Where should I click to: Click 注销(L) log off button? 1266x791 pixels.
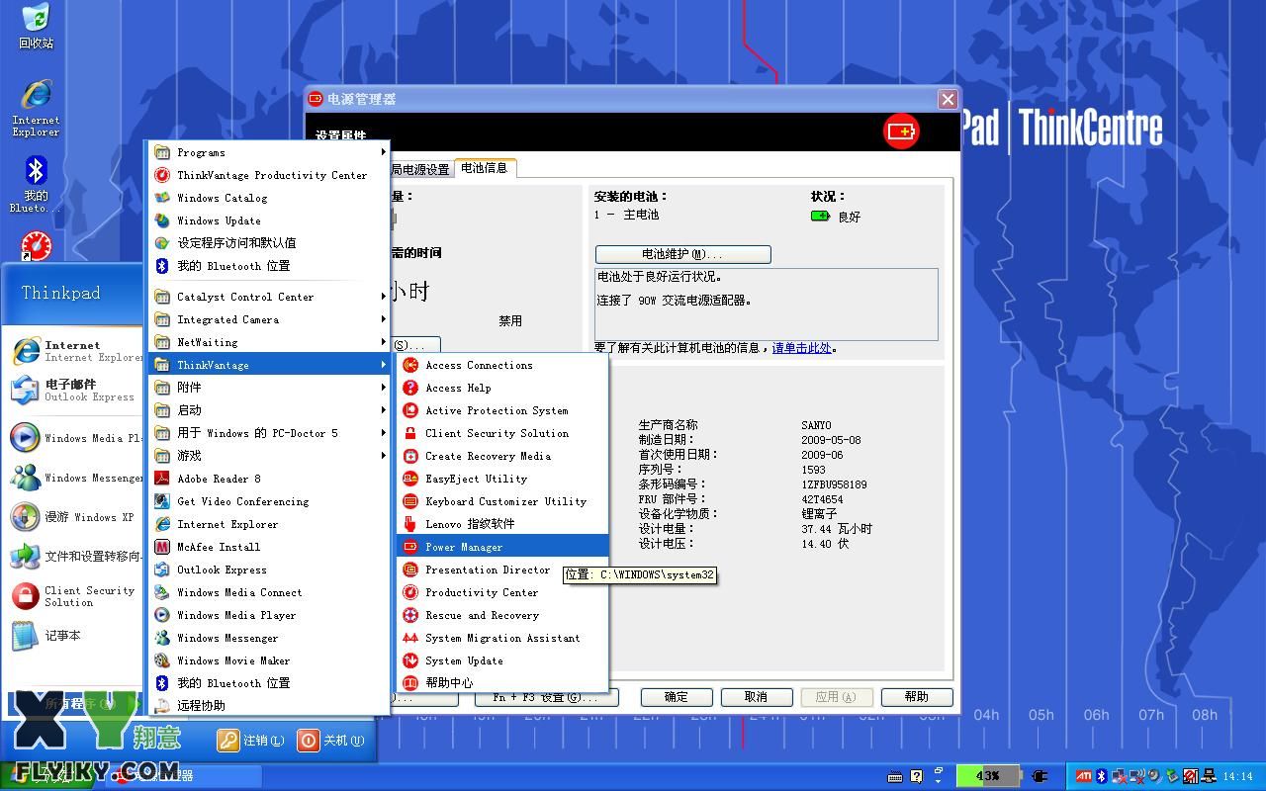click(251, 740)
